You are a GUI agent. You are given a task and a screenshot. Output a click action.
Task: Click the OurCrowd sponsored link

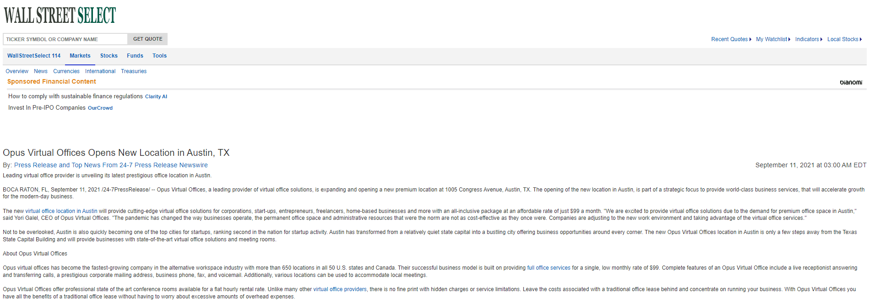(x=100, y=108)
